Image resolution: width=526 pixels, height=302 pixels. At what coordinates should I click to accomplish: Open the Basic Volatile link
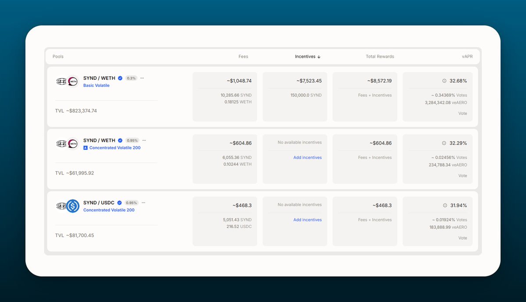click(96, 85)
